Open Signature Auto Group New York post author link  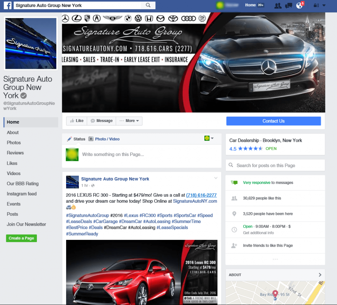pos(115,179)
